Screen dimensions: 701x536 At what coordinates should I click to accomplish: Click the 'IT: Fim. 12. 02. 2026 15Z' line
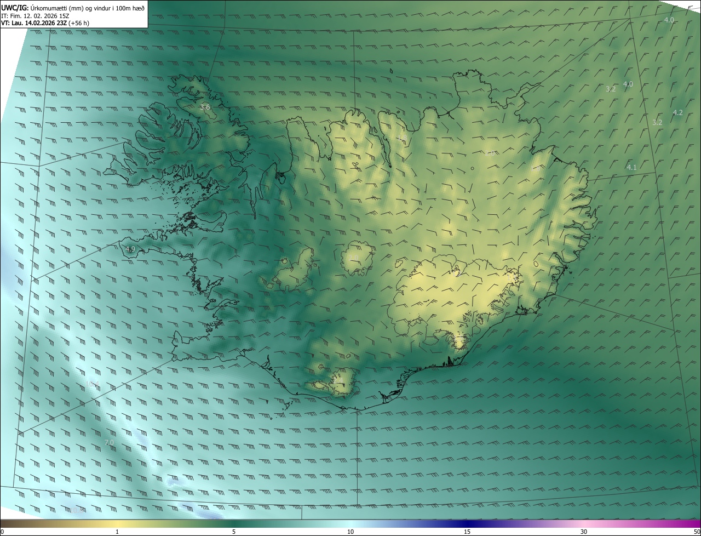coord(35,15)
